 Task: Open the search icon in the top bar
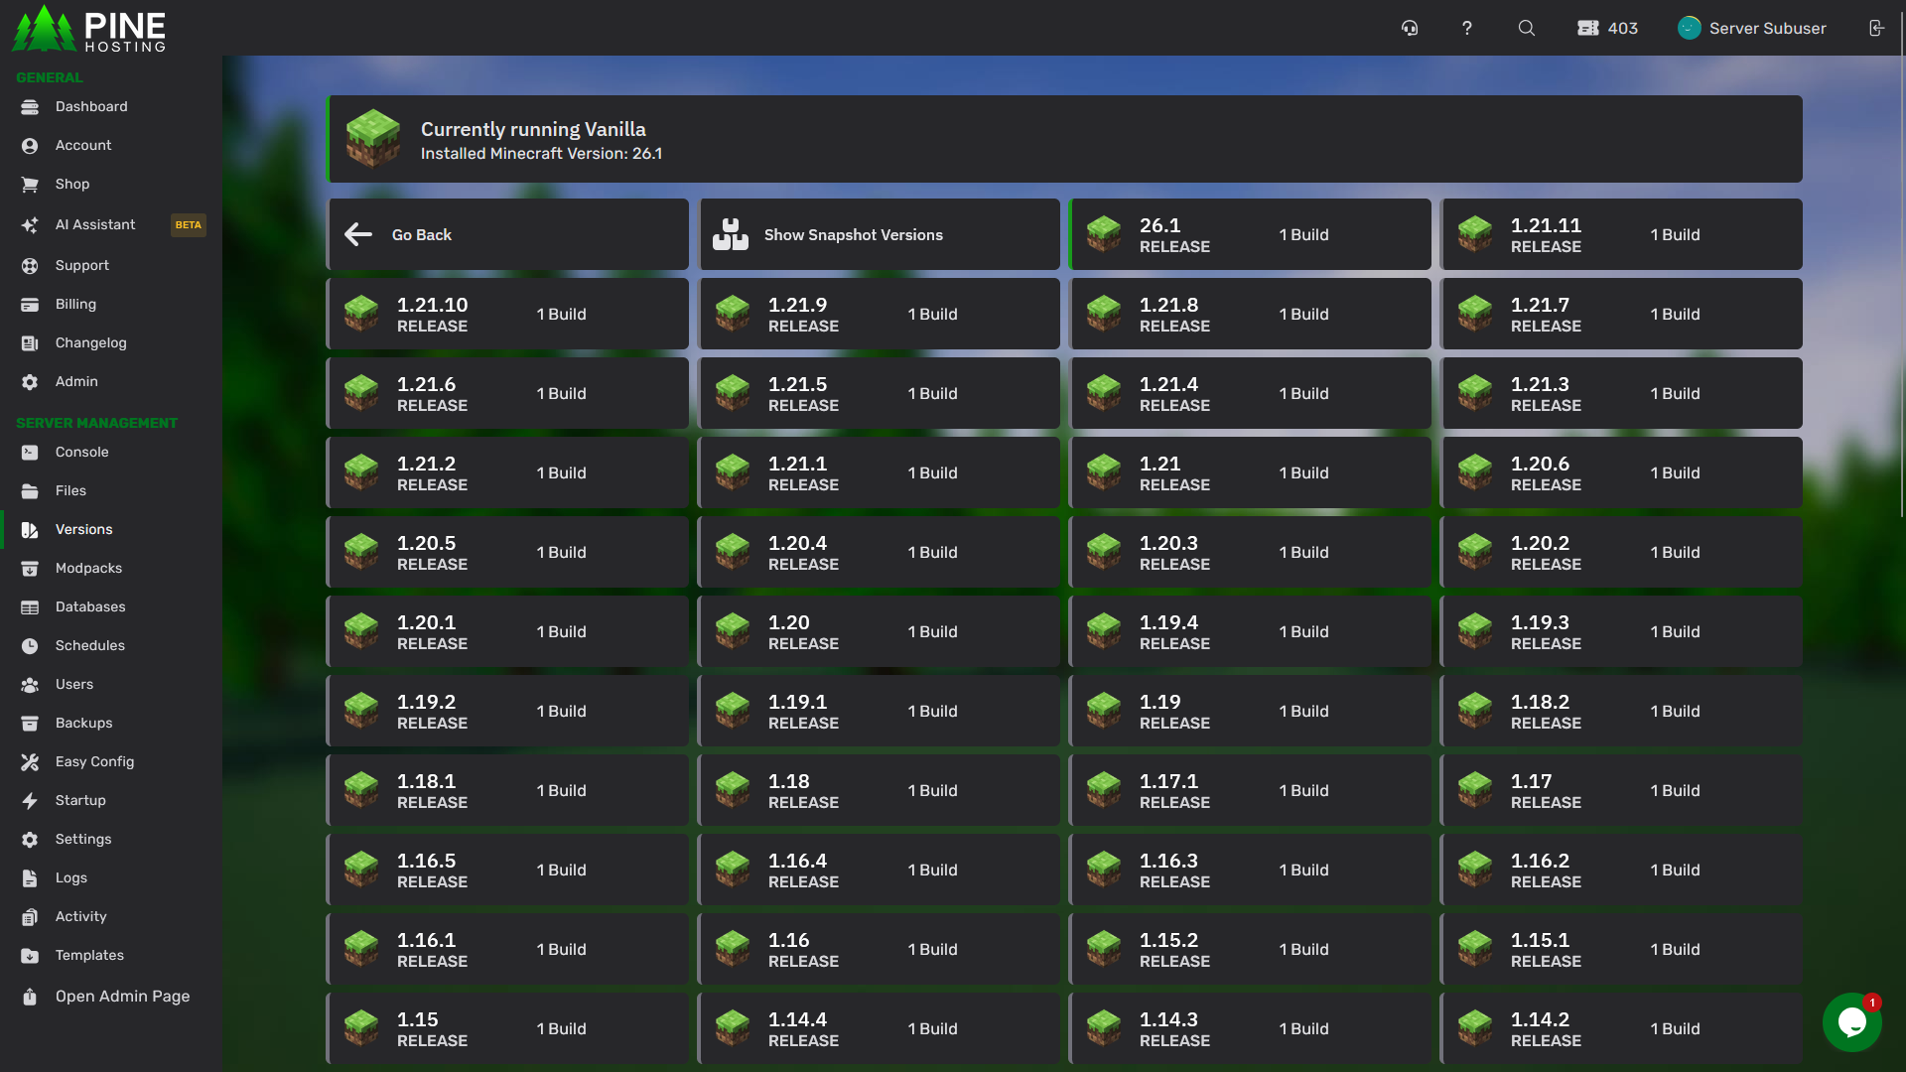click(x=1526, y=28)
